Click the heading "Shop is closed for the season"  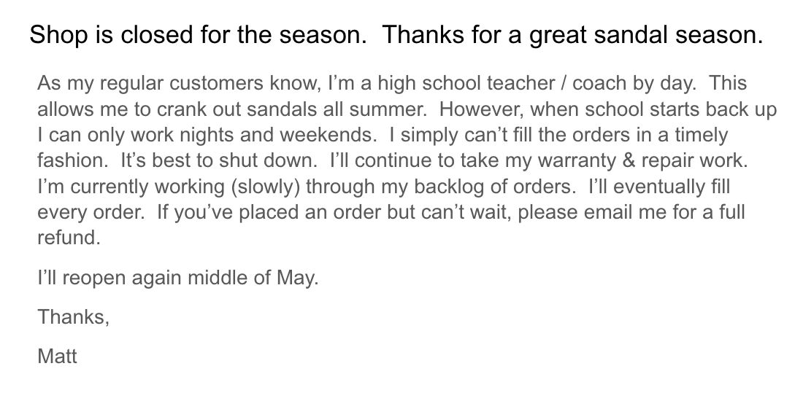tap(198, 35)
